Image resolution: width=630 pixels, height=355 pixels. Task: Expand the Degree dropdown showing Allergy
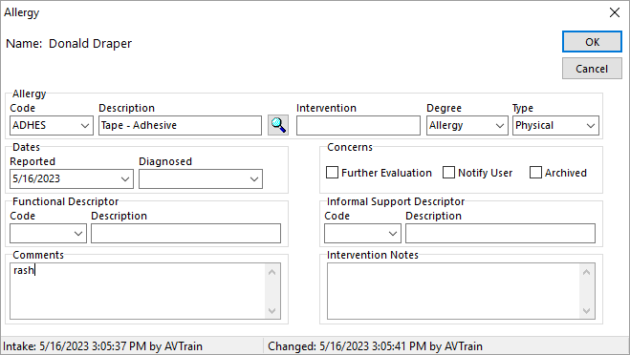click(500, 126)
